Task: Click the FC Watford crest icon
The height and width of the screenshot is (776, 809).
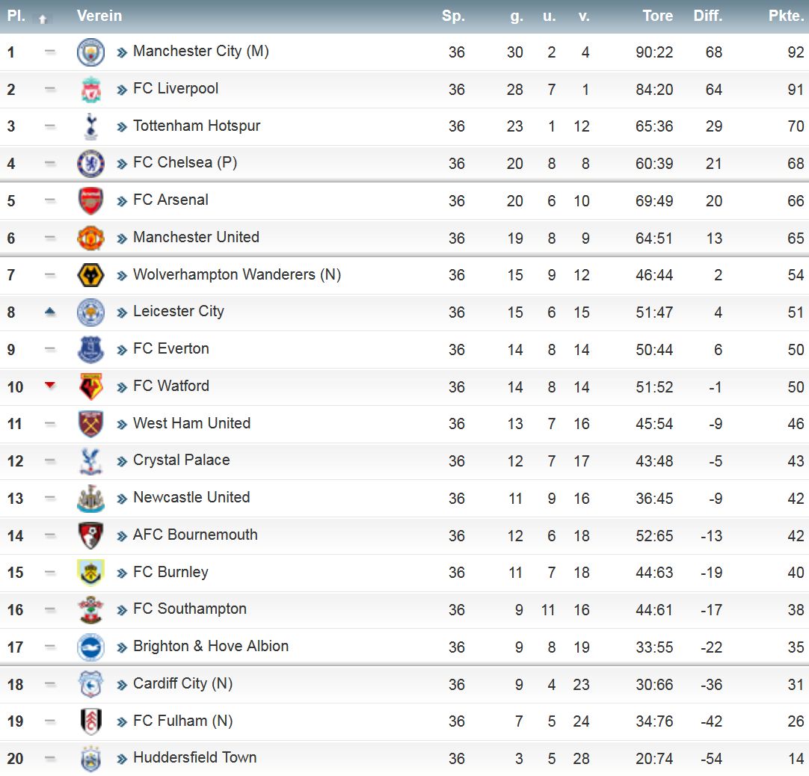Action: 90,387
